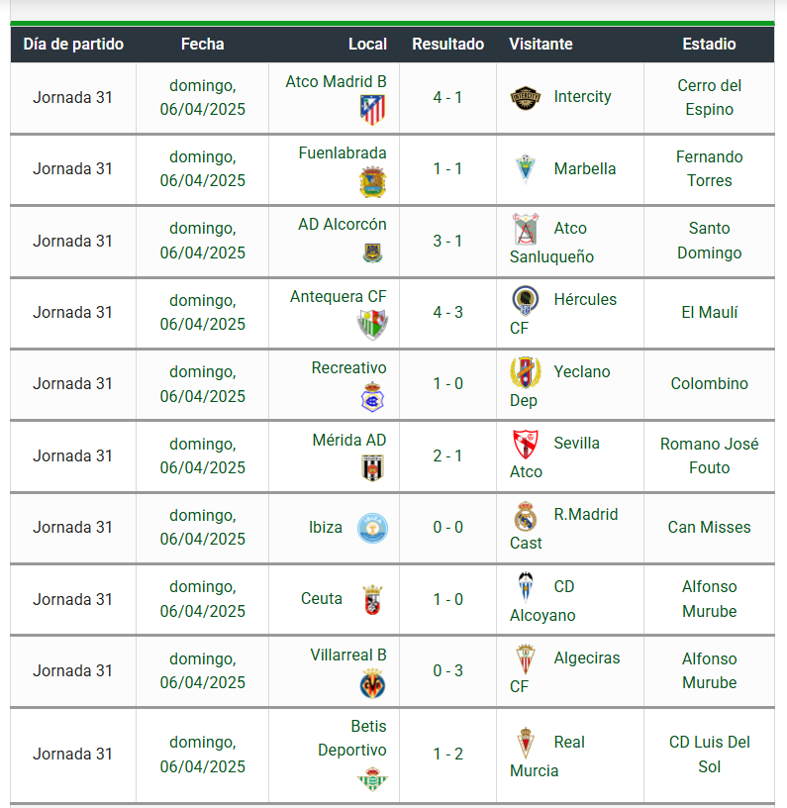The height and width of the screenshot is (808, 787).
Task: Click the Ibiza round logo
Action: pyautogui.click(x=372, y=528)
